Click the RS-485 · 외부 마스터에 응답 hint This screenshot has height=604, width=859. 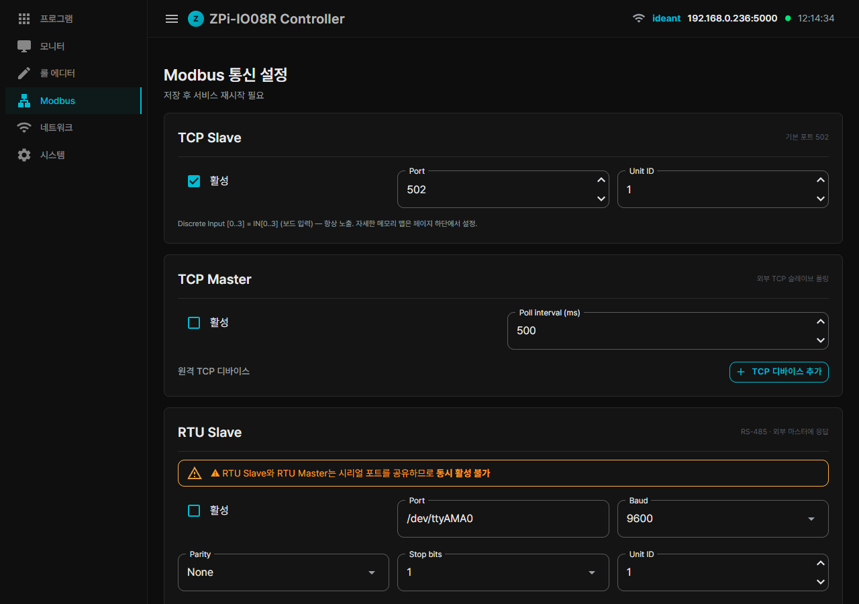coord(785,432)
